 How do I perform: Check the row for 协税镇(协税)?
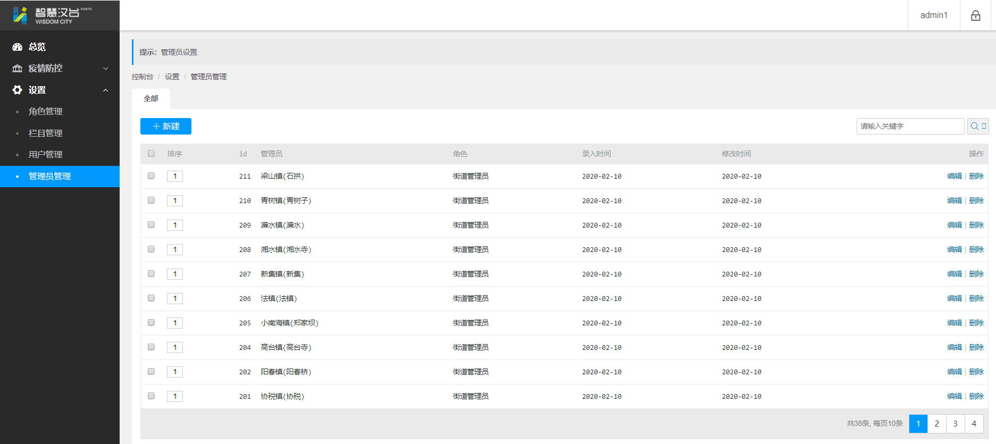click(x=151, y=396)
